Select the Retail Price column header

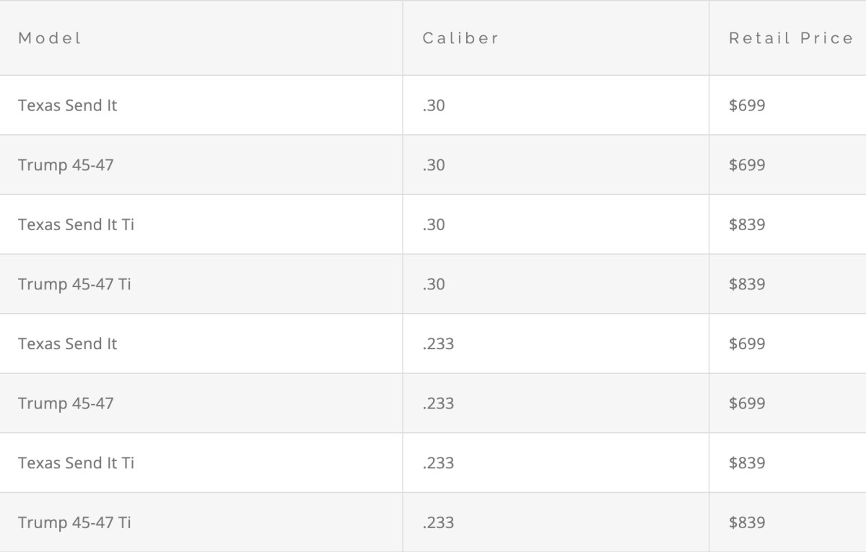pos(791,38)
